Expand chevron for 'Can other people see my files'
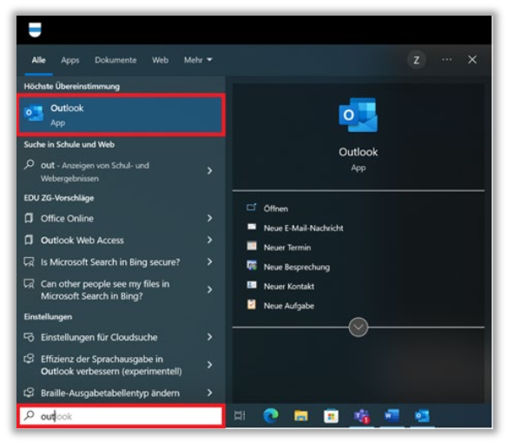507x443 pixels. [x=209, y=289]
